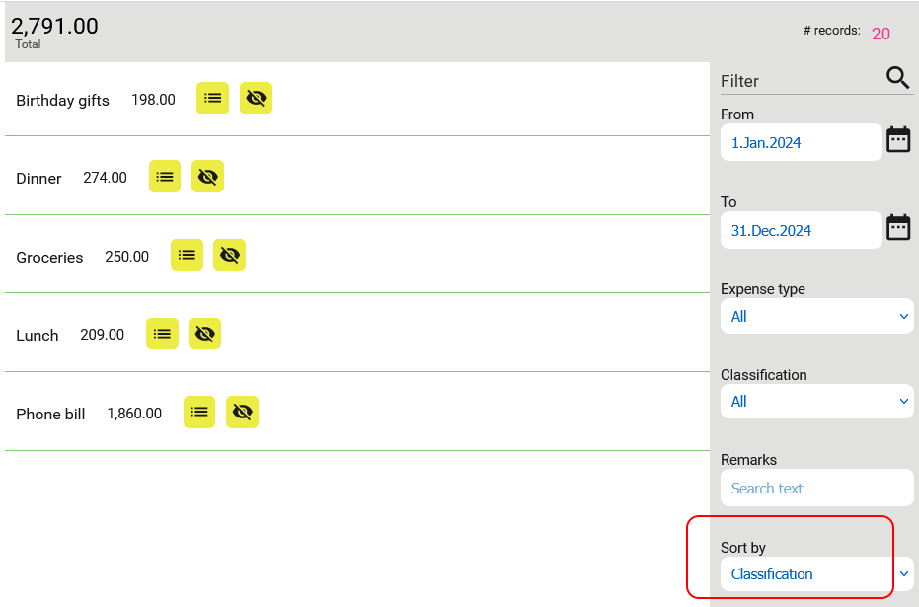Viewport: 919px width, 607px height.
Task: Open the Classification dropdown
Action: (x=816, y=401)
